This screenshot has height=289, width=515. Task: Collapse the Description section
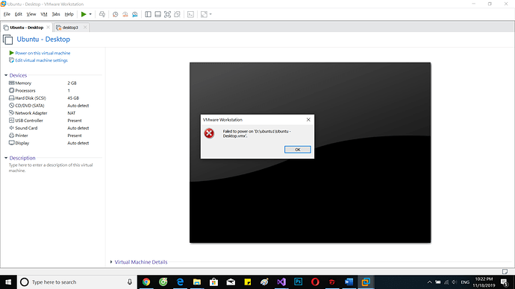click(6, 158)
